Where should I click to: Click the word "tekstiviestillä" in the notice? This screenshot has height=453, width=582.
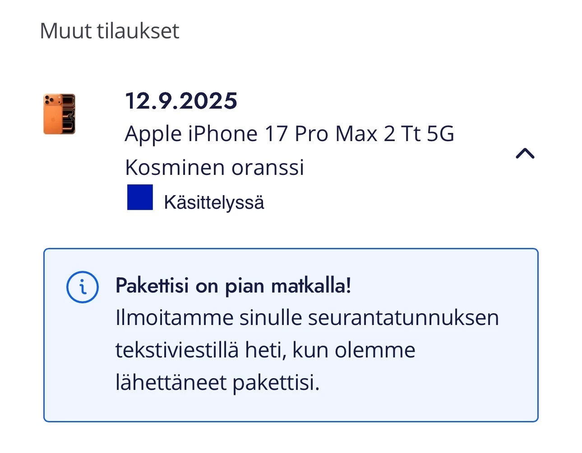point(177,350)
